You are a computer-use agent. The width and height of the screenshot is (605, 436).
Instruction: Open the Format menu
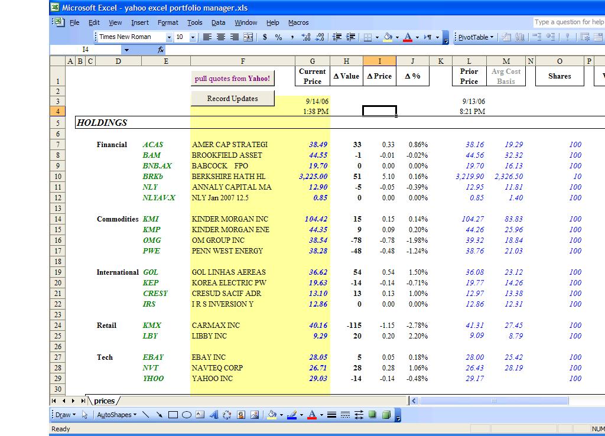168,22
